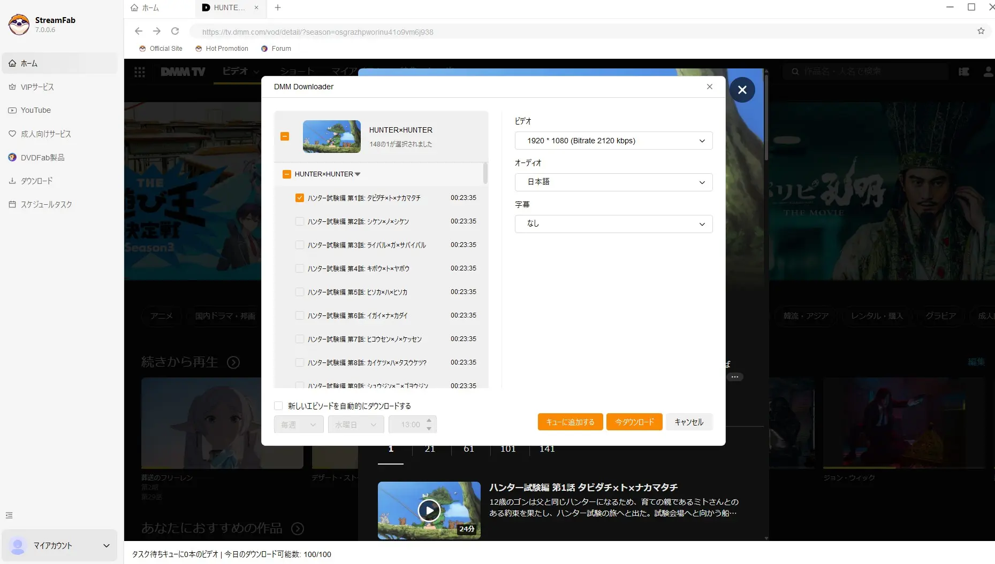Open the 毎週 frequency dropdown
This screenshot has width=995, height=564.
[x=299, y=424]
